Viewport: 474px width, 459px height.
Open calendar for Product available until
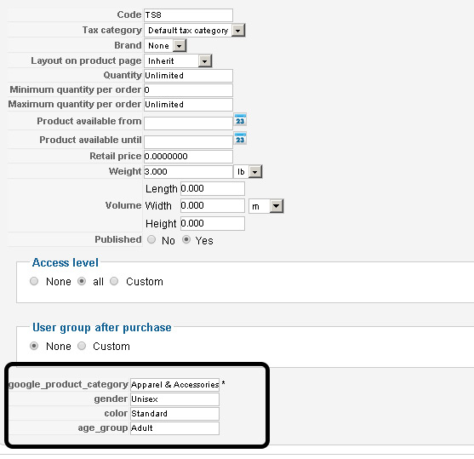[240, 139]
